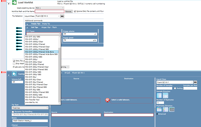
Task: Click the Airgap volume field
Action: tap(80, 34)
